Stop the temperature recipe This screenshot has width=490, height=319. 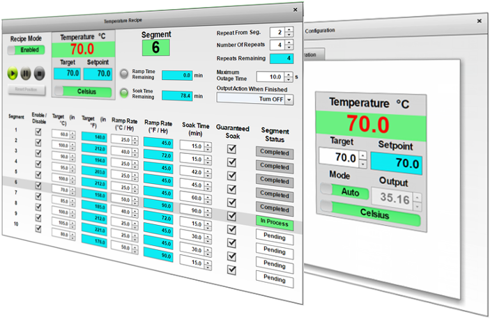[39, 73]
